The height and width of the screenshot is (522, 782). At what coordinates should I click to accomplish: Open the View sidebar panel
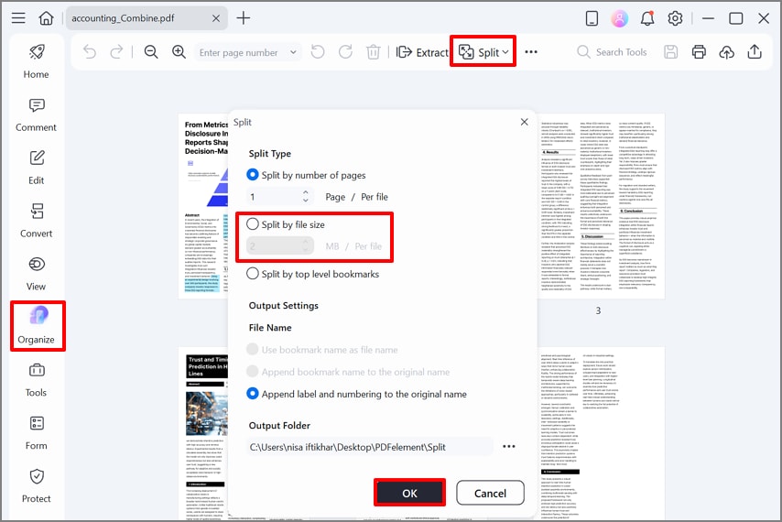36,274
